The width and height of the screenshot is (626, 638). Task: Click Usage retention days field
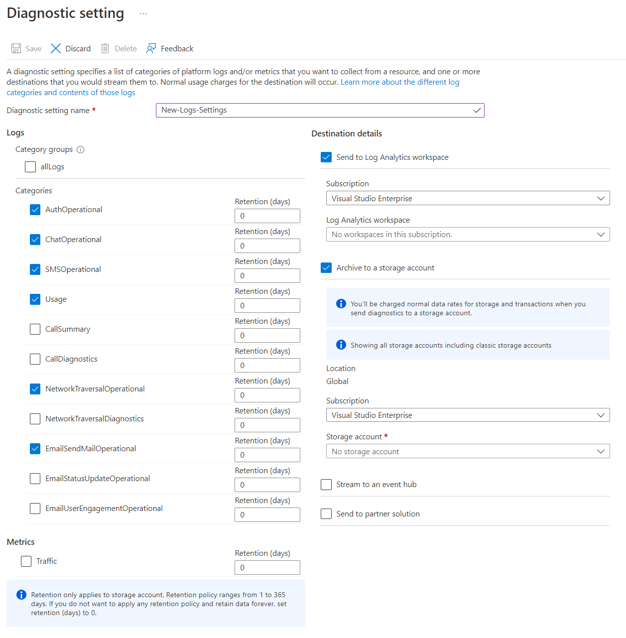coord(267,306)
